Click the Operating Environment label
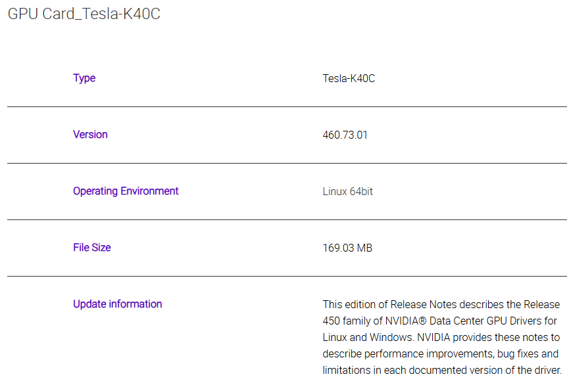The width and height of the screenshot is (567, 385). (x=126, y=191)
